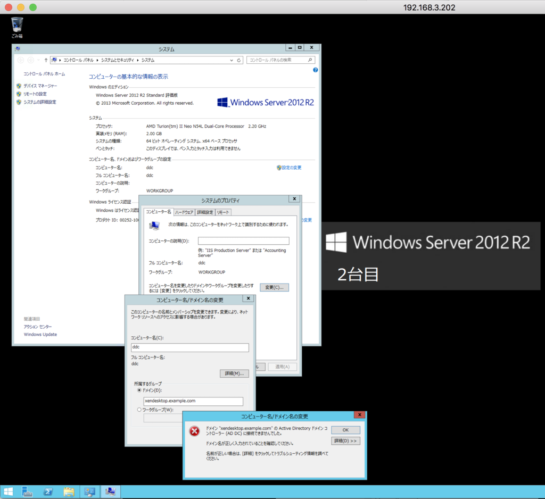Click the computer icon in System Properties
The image size is (545, 499).
[154, 226]
